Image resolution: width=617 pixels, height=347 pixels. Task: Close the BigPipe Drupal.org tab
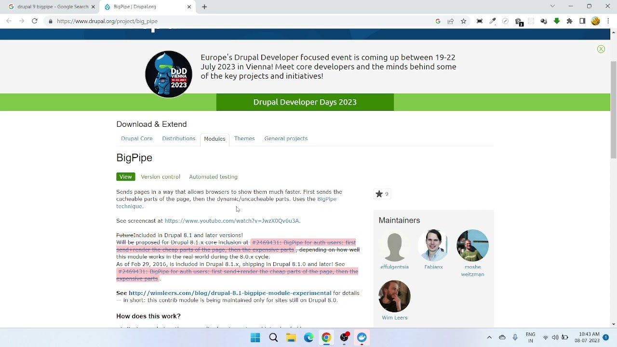click(189, 7)
